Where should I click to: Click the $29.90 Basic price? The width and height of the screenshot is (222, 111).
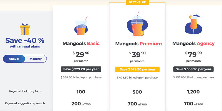[81, 54]
